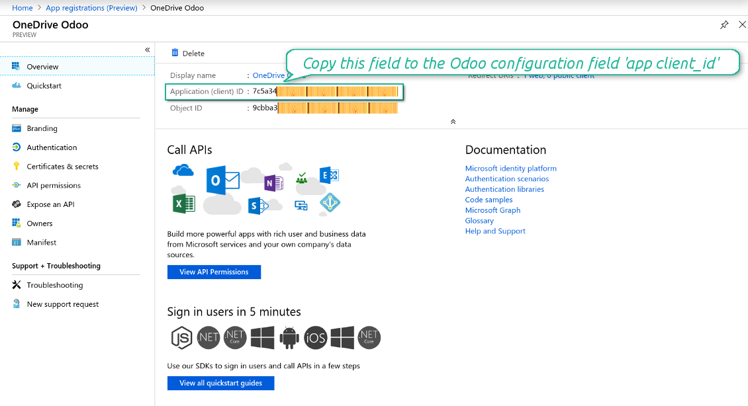Click the Delete trash icon

(175, 53)
